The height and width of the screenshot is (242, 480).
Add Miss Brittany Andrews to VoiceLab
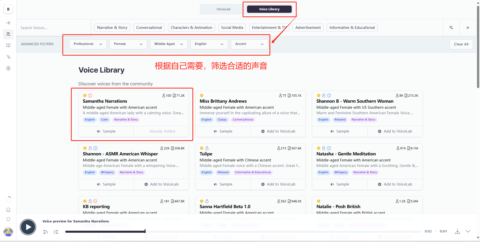tap(278, 131)
